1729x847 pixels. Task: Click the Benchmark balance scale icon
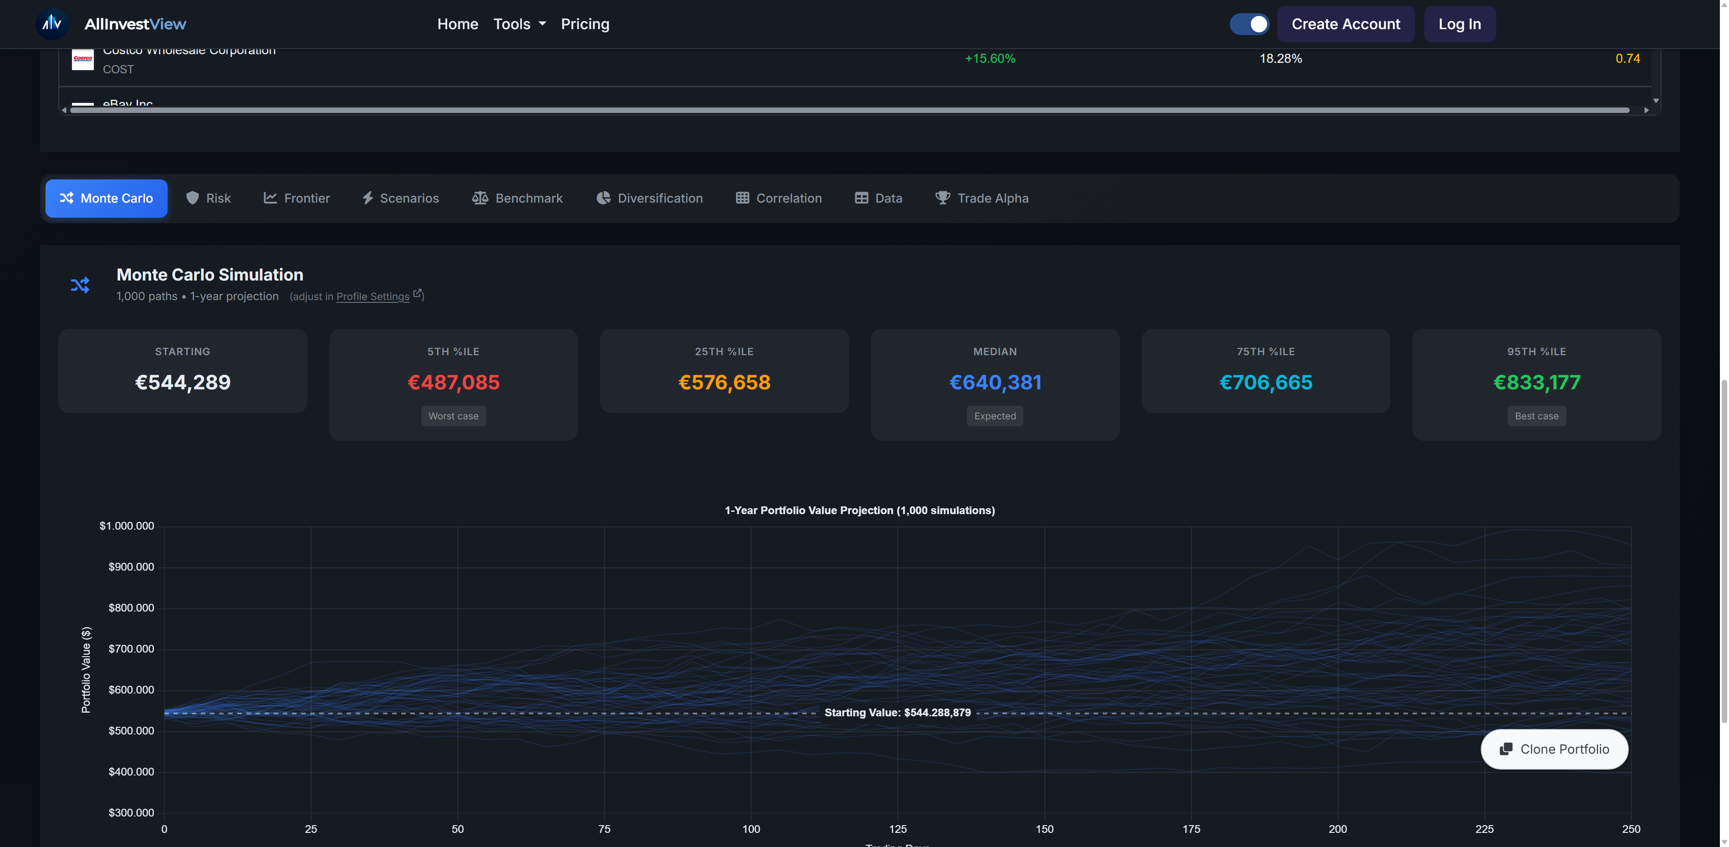(480, 198)
